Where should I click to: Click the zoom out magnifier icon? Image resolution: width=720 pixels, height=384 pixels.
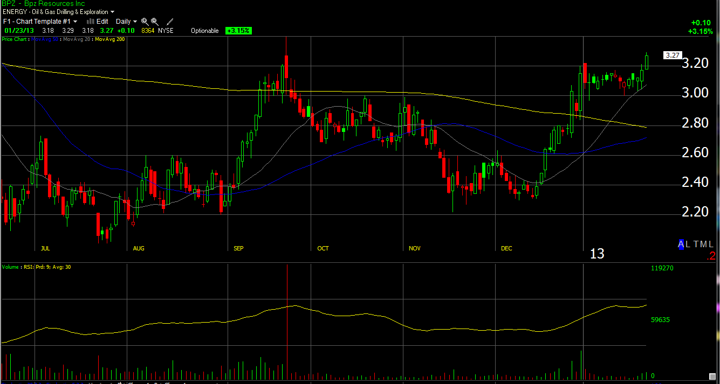click(x=154, y=22)
